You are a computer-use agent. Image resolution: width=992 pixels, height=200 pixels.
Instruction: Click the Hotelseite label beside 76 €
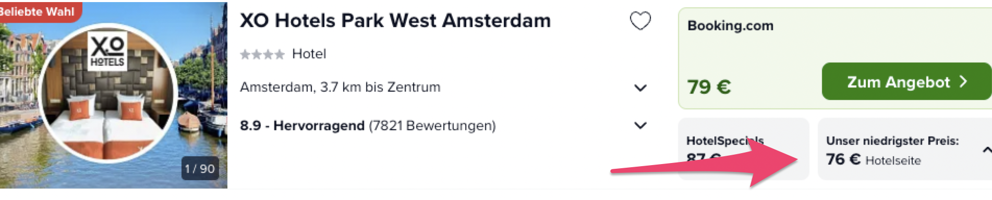tap(893, 161)
